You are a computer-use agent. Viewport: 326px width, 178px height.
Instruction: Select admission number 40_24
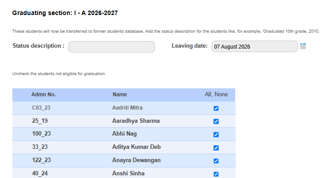pyautogui.click(x=40, y=174)
